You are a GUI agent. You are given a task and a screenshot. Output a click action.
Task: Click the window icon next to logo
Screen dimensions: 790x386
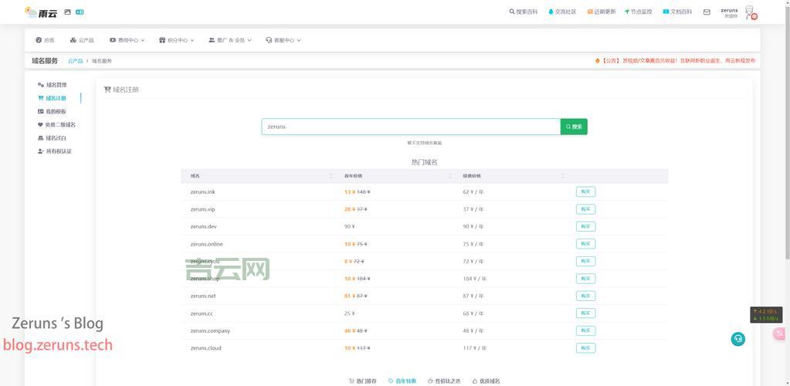point(67,12)
